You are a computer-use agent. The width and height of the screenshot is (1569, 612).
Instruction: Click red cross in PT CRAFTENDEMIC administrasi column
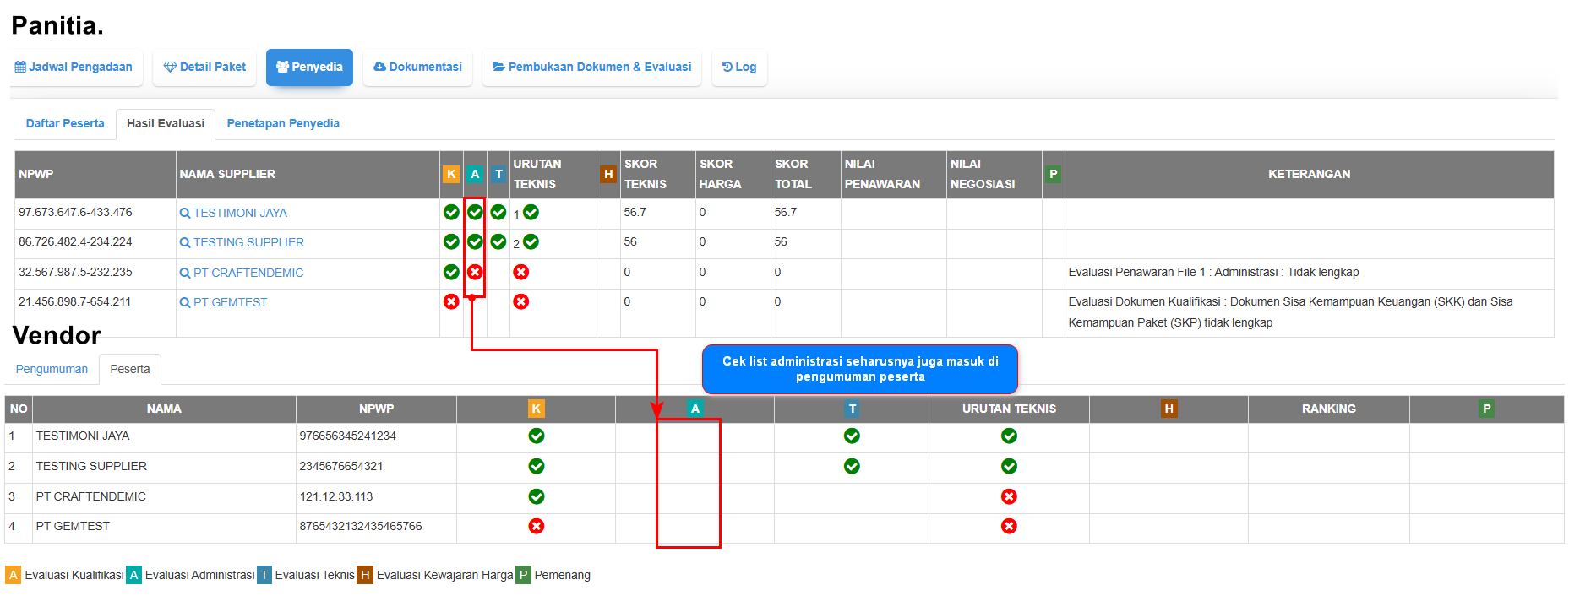coord(475,272)
